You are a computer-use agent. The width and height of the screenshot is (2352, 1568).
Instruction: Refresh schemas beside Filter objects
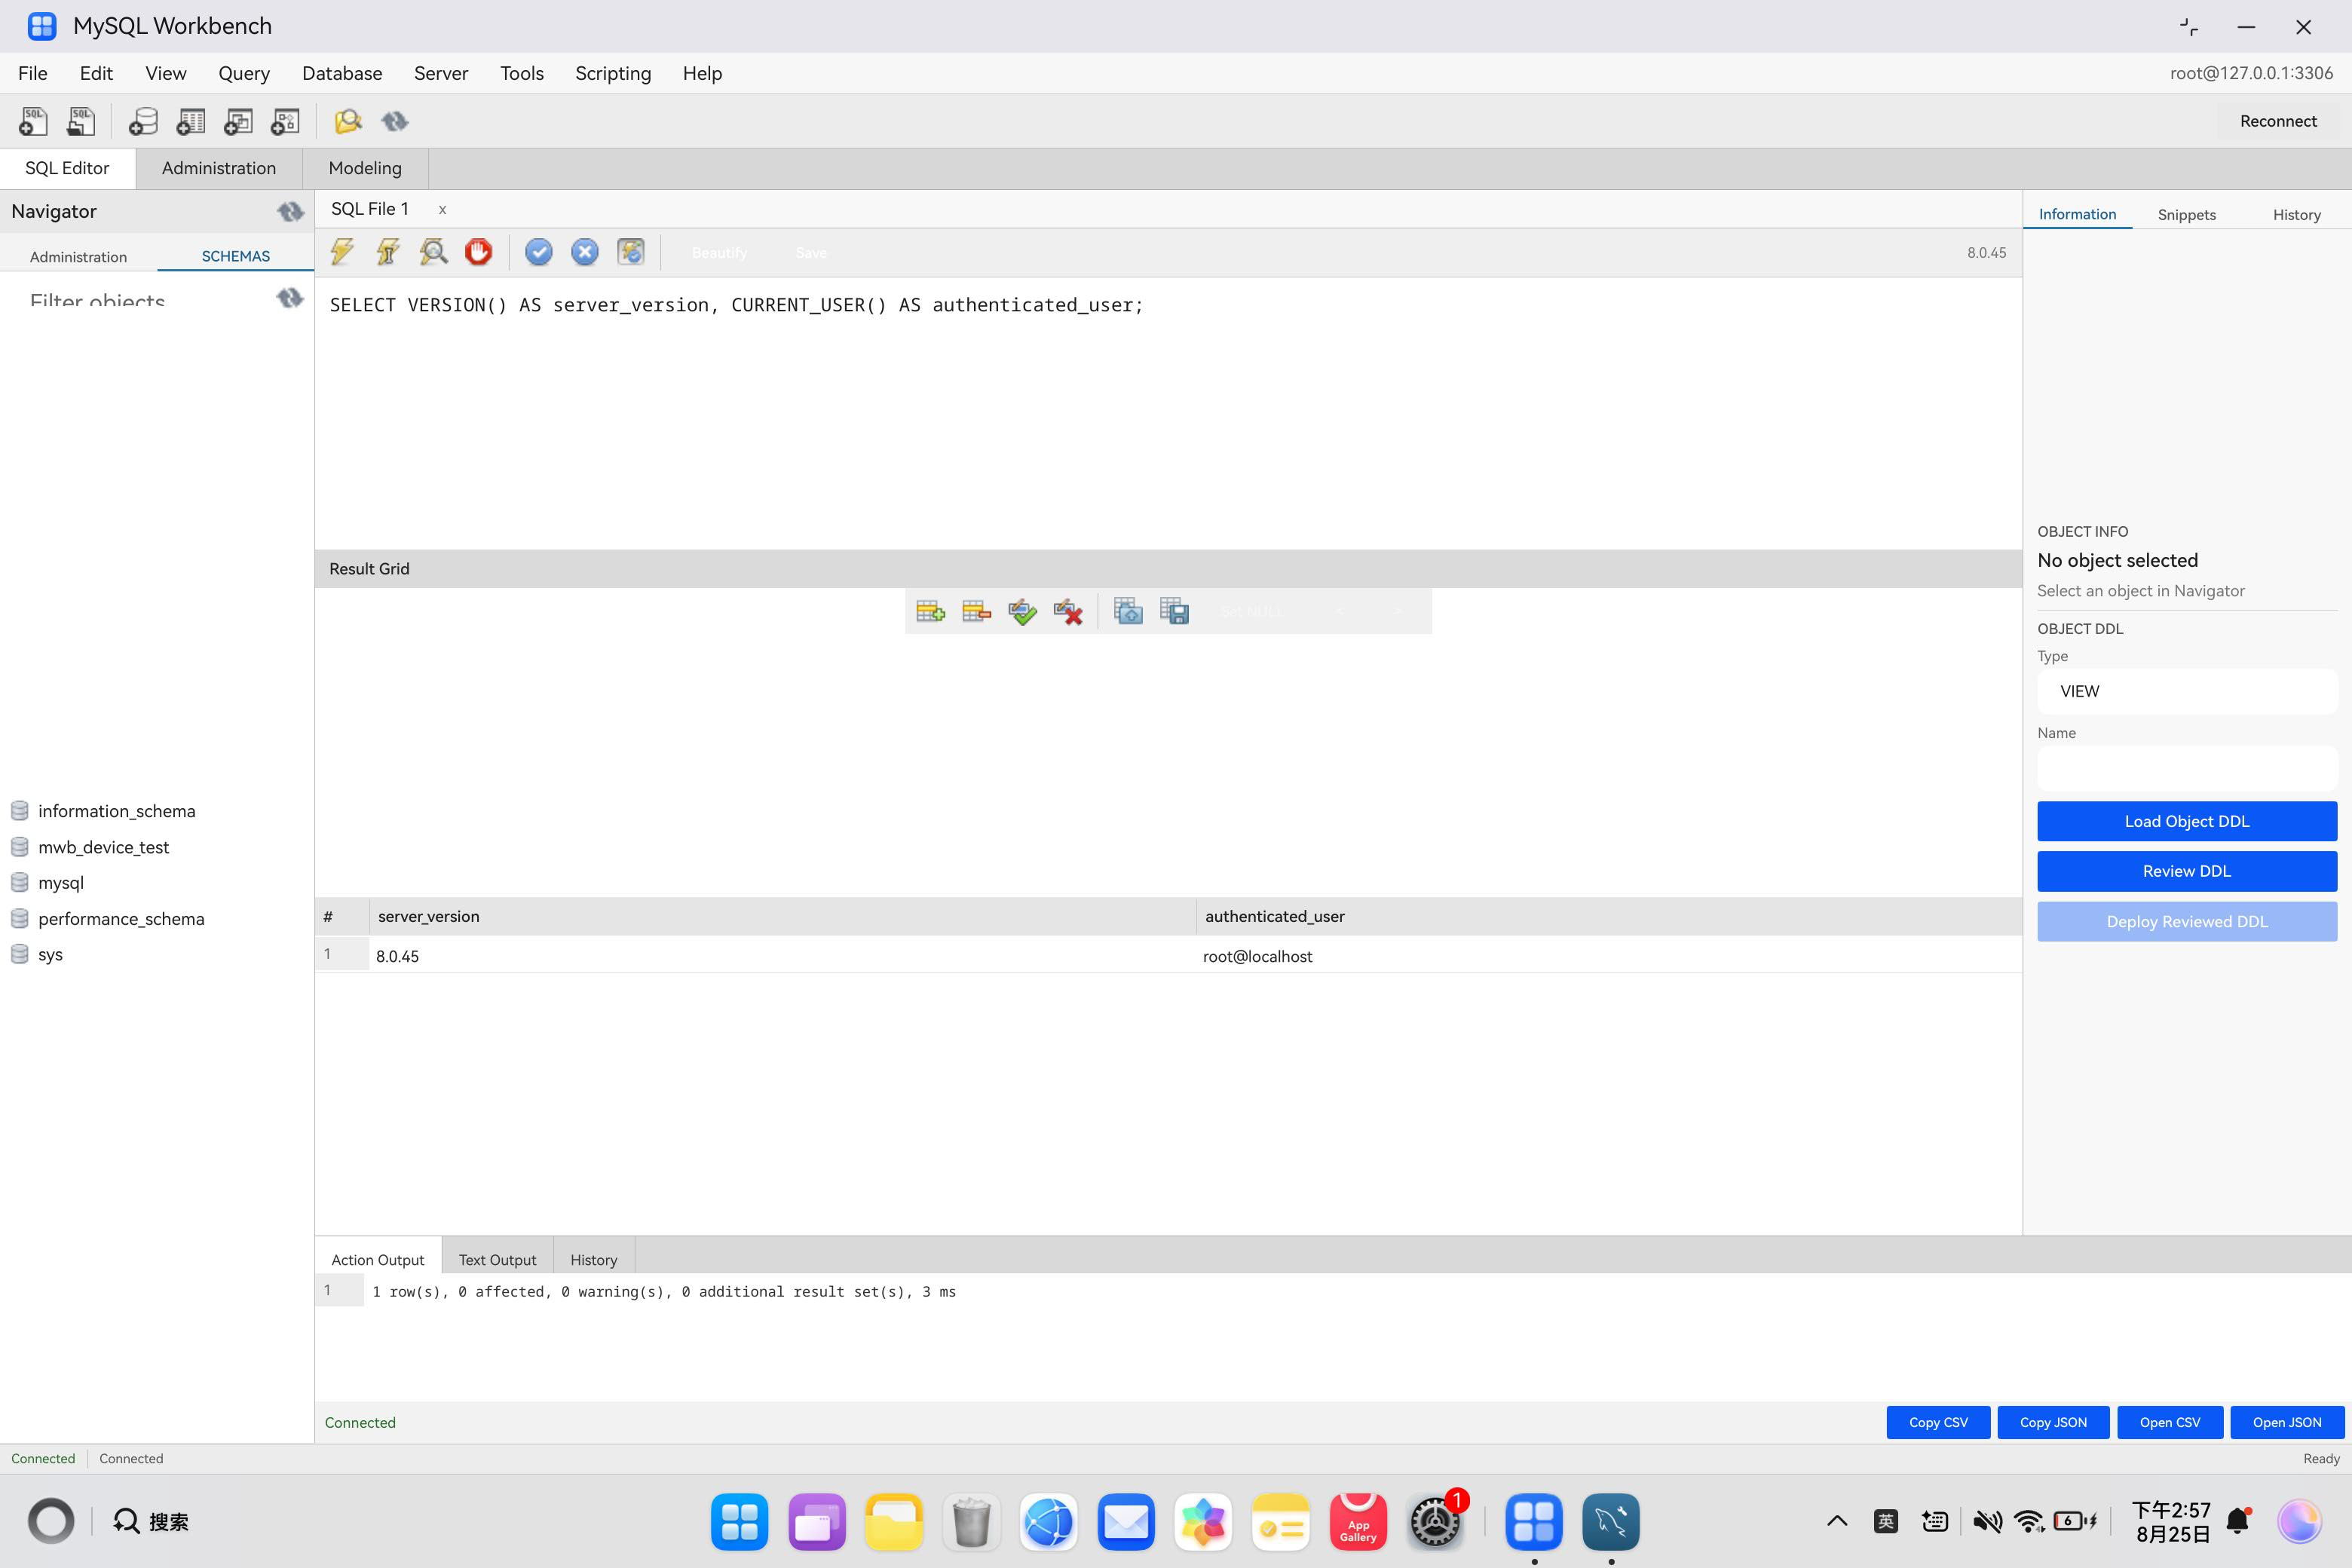tap(290, 298)
